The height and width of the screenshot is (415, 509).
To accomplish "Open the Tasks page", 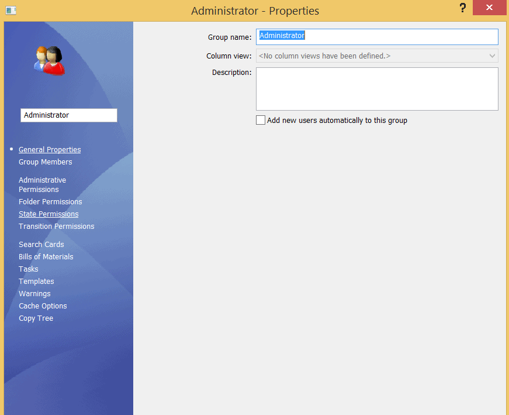I will tap(29, 269).
